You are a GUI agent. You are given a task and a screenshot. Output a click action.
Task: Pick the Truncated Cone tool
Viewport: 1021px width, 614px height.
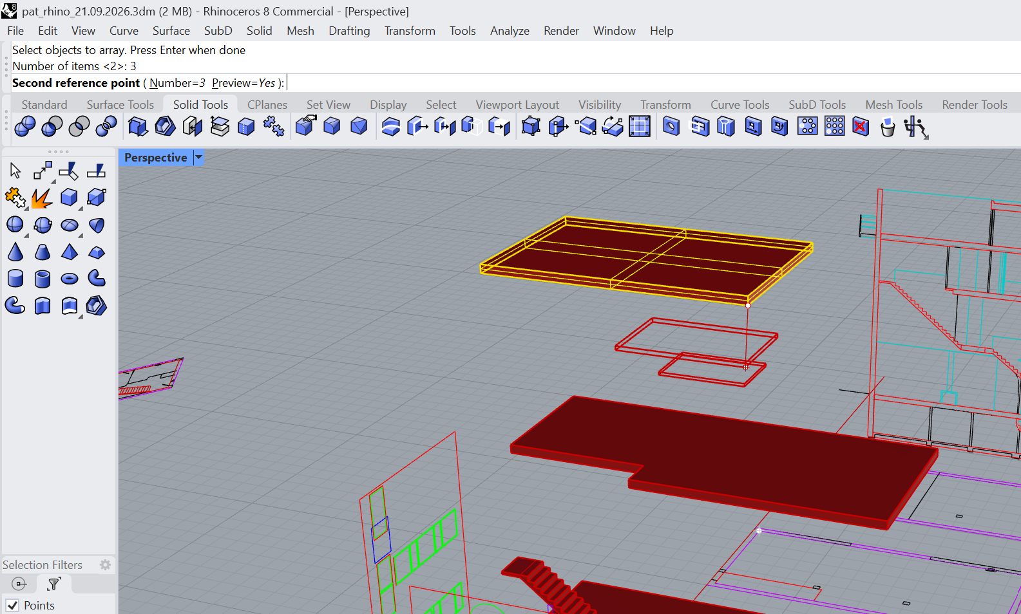43,252
